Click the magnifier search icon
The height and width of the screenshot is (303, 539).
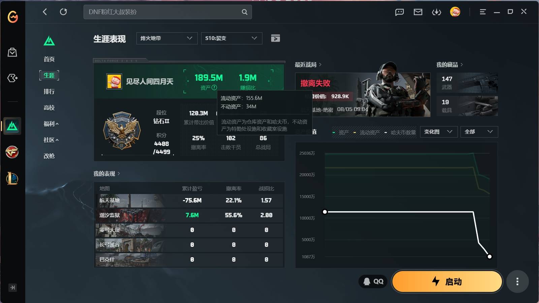tap(245, 12)
